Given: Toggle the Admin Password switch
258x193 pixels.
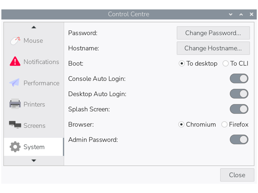Looking at the screenshot, I should tap(239, 140).
